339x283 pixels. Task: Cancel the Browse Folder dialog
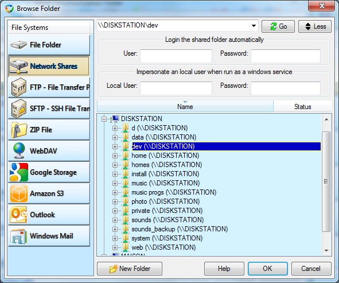[311, 269]
